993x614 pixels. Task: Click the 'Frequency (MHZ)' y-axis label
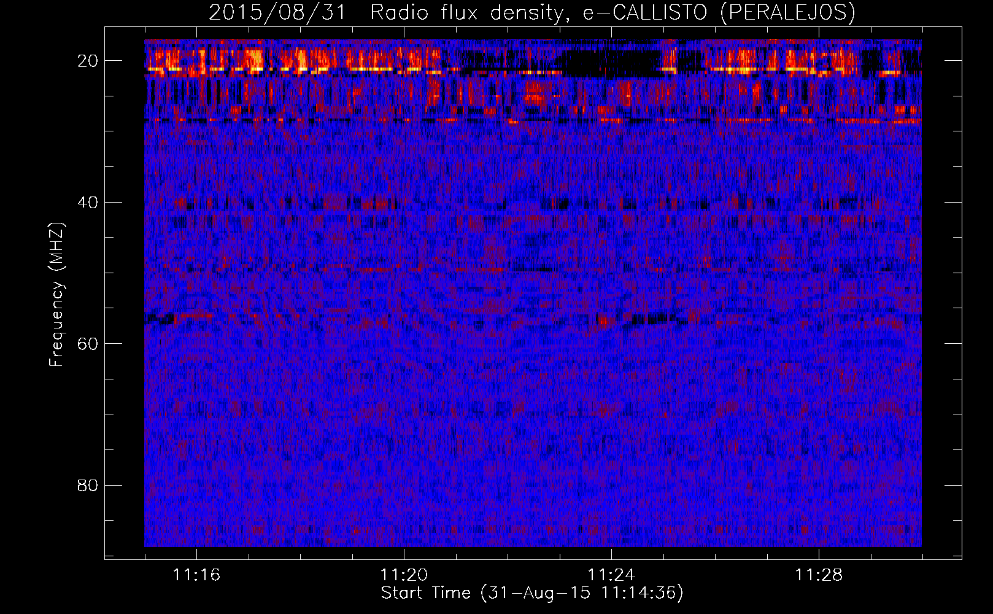tap(56, 295)
